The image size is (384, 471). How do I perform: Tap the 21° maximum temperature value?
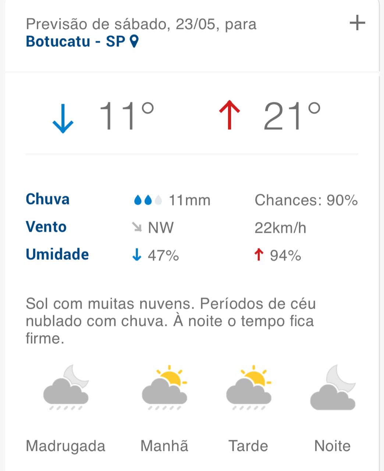[292, 116]
